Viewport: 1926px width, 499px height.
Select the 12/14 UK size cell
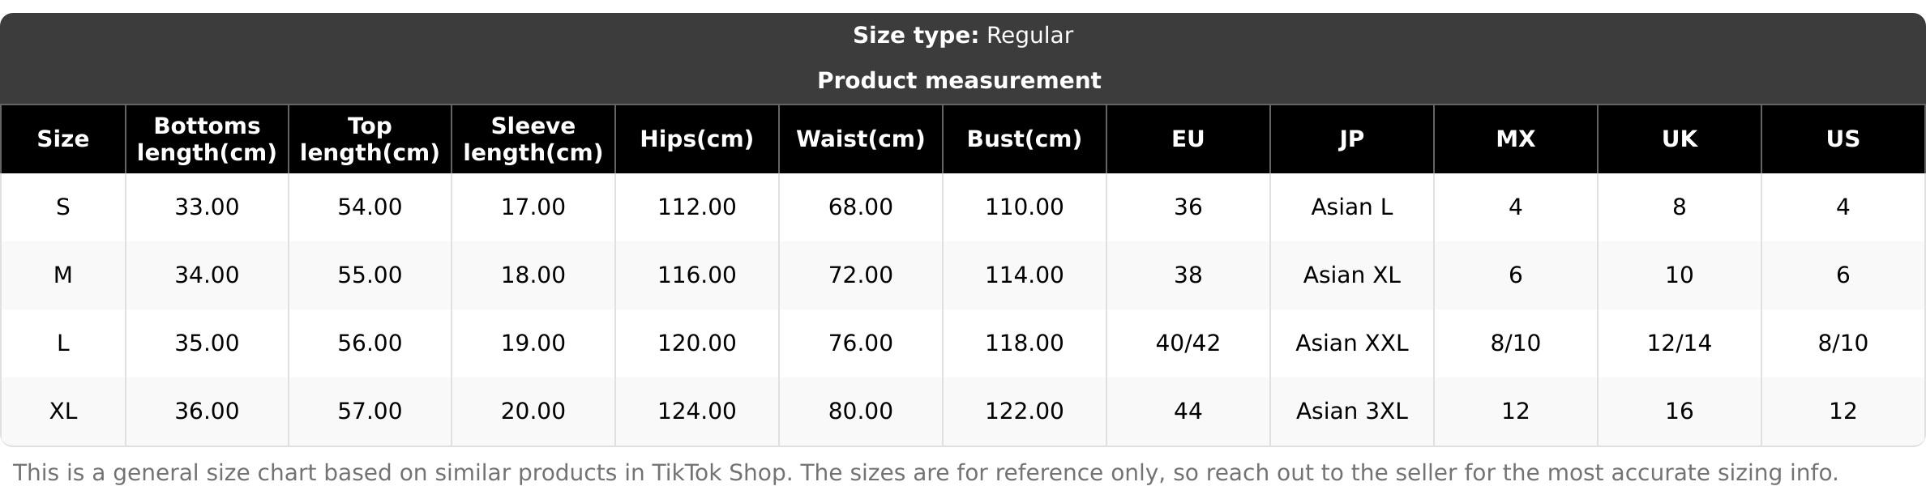coord(1680,343)
